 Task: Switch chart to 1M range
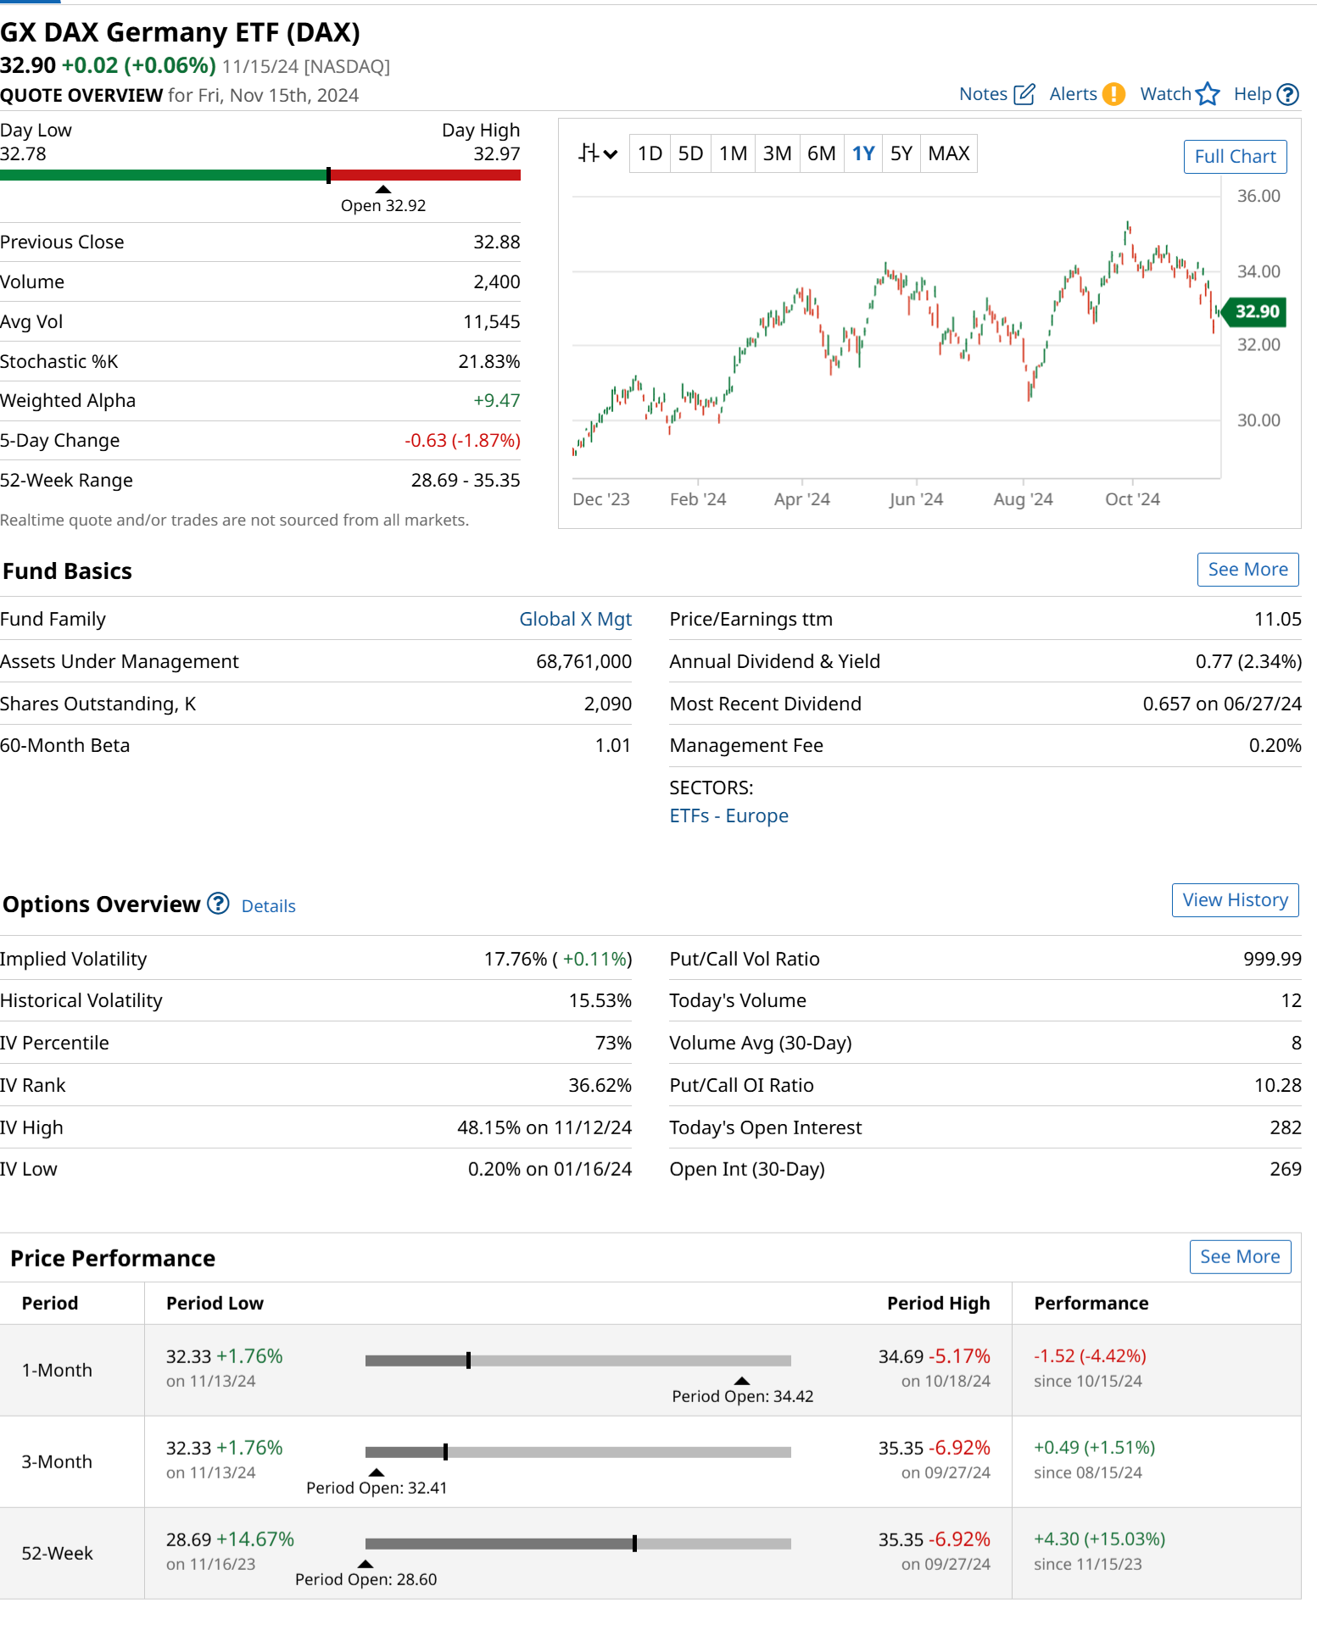[733, 153]
